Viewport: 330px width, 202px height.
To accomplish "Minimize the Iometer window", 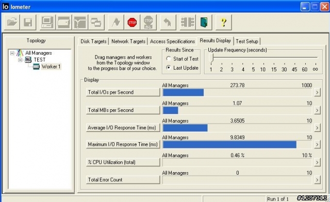I will [x=305, y=7].
